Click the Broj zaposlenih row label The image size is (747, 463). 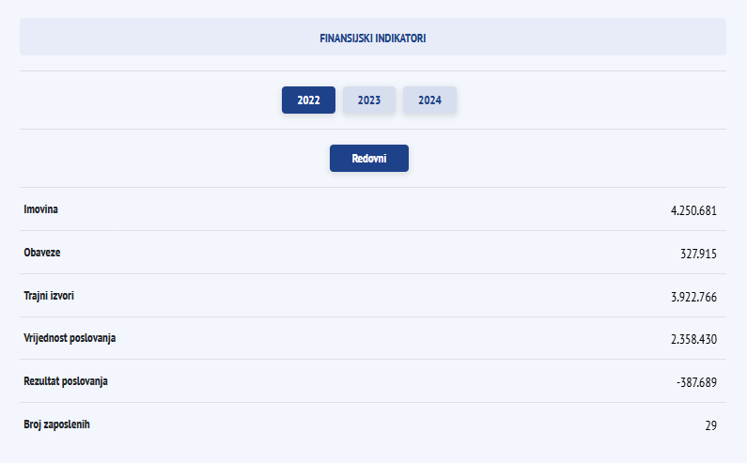pyautogui.click(x=56, y=424)
